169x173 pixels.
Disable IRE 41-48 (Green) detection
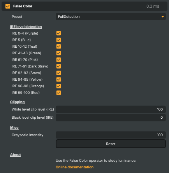click(58, 53)
